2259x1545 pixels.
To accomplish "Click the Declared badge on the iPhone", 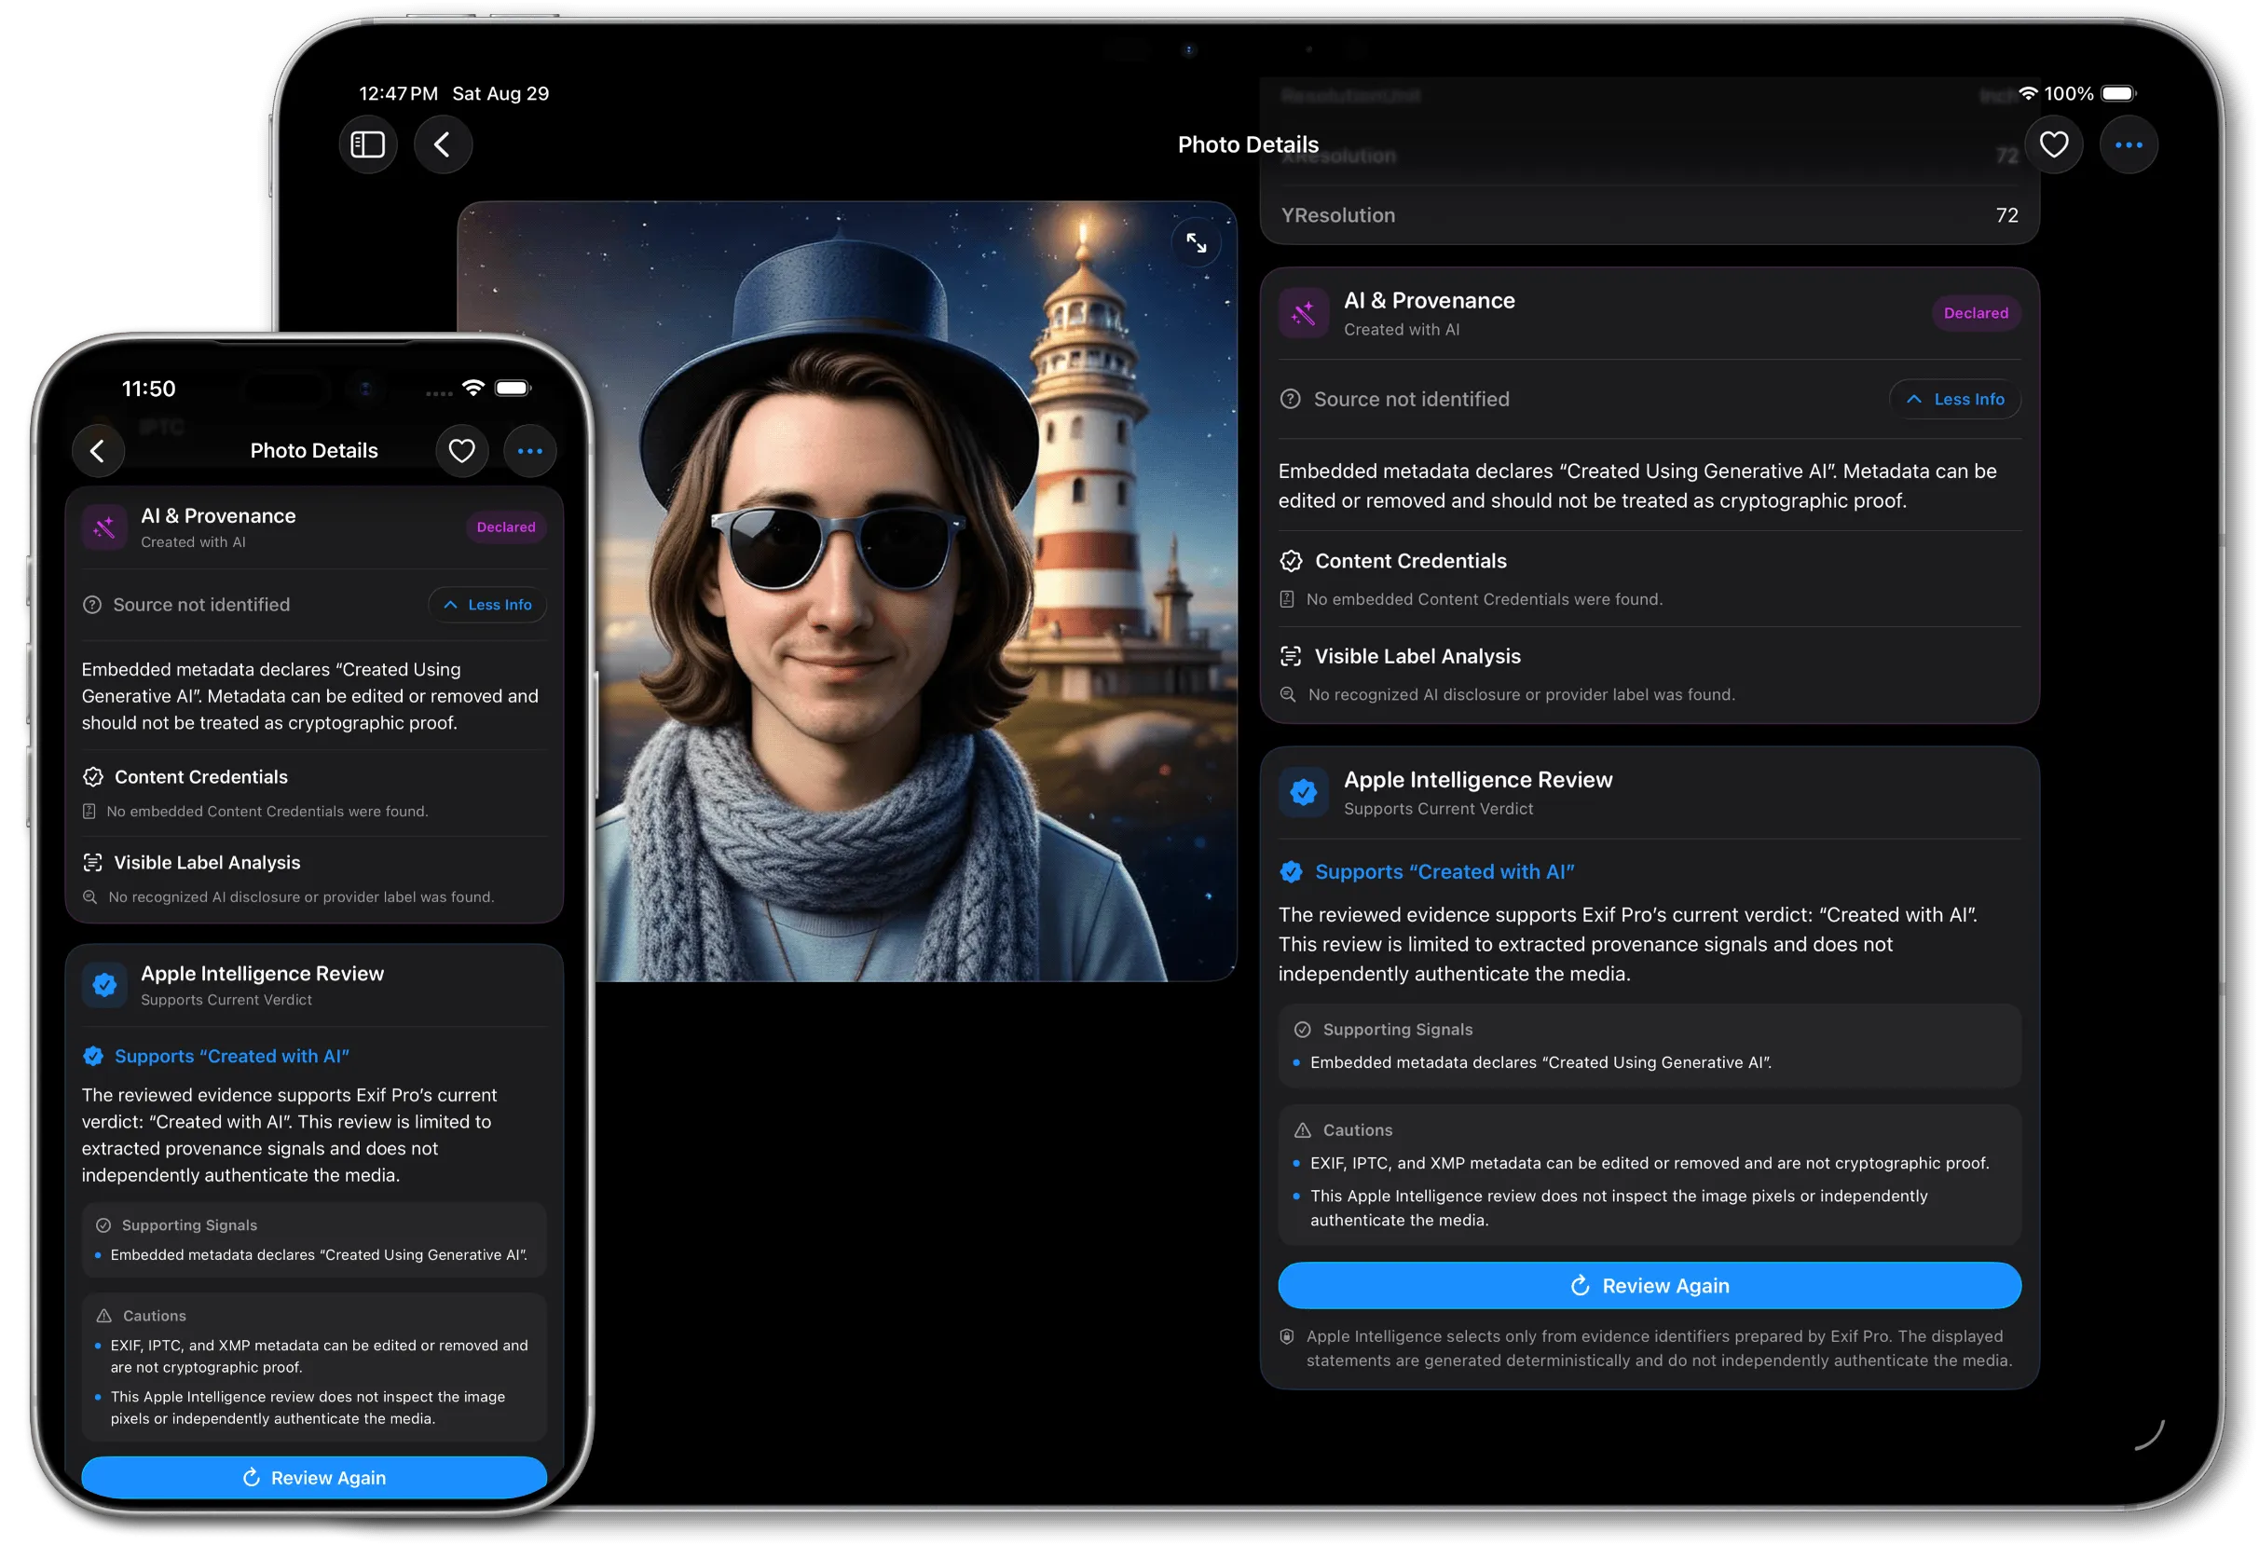I will (x=505, y=526).
